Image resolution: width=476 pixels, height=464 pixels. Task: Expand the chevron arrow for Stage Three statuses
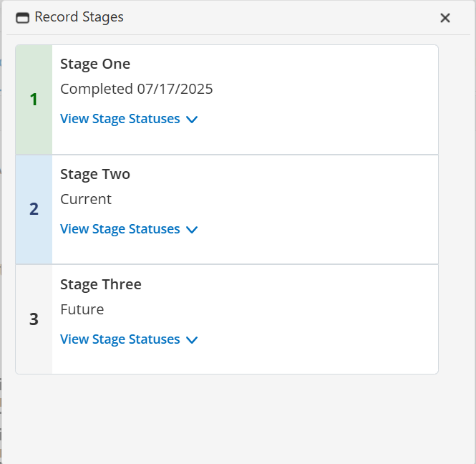(x=191, y=340)
